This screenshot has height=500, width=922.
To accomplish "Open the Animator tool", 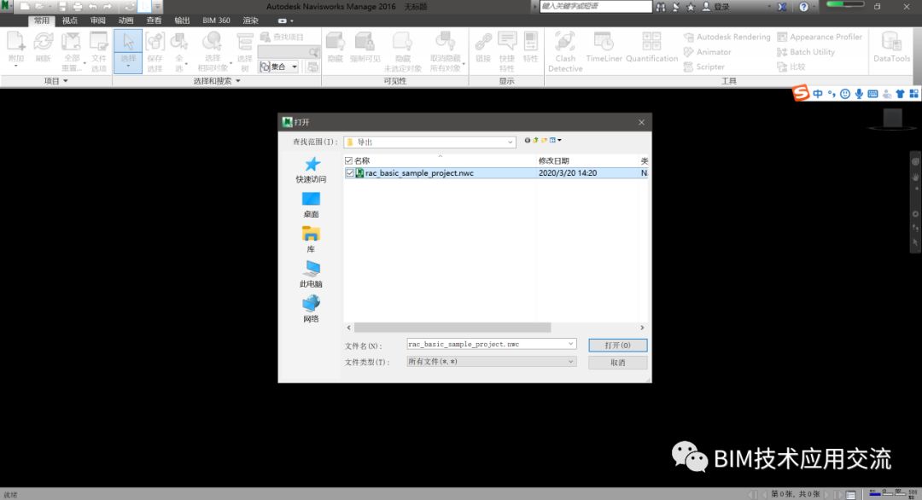I will click(x=708, y=52).
